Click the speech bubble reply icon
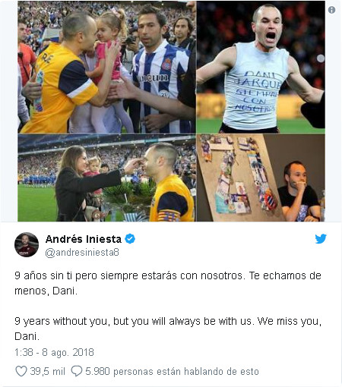This screenshot has height=387, width=342. [77, 371]
